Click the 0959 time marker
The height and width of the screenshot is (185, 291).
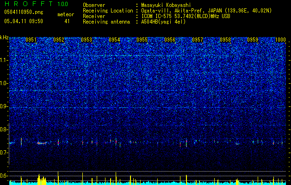[x=253, y=40]
